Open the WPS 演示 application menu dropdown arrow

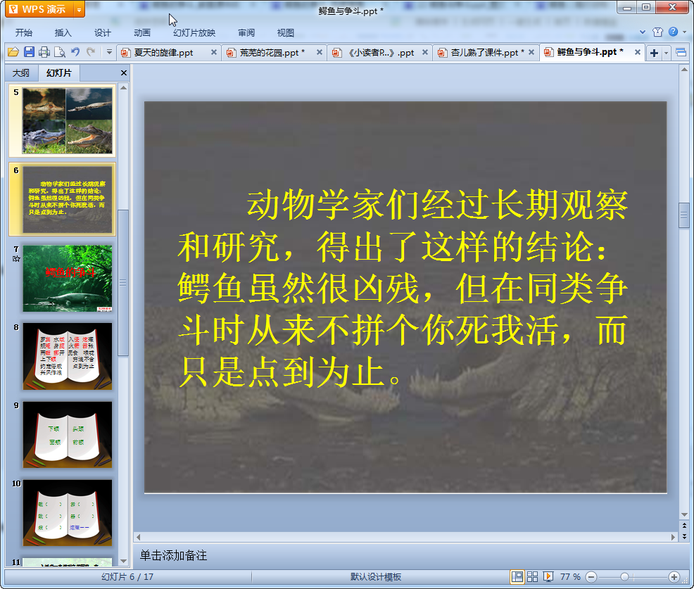tap(78, 10)
